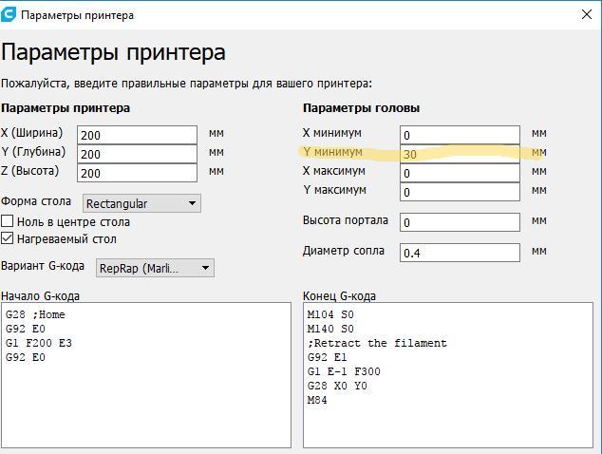Image resolution: width=602 pixels, height=454 pixels.
Task: Click the Z (Высота) input field
Action: [x=137, y=173]
